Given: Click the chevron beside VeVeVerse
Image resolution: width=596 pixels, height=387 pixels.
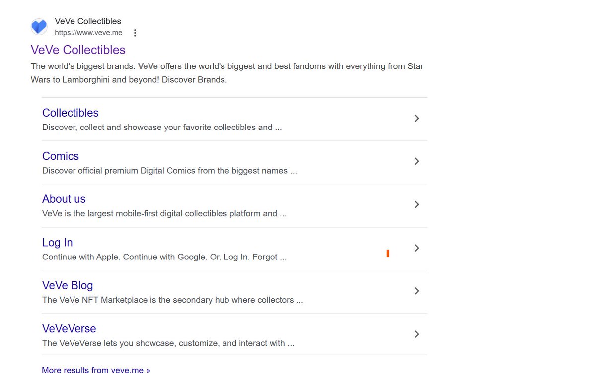Looking at the screenshot, I should click(417, 334).
